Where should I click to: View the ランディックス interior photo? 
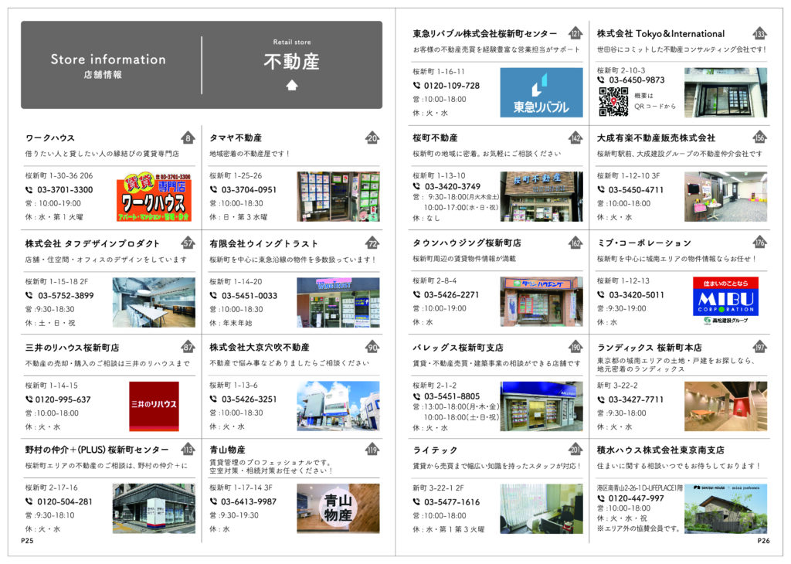pyautogui.click(x=725, y=406)
